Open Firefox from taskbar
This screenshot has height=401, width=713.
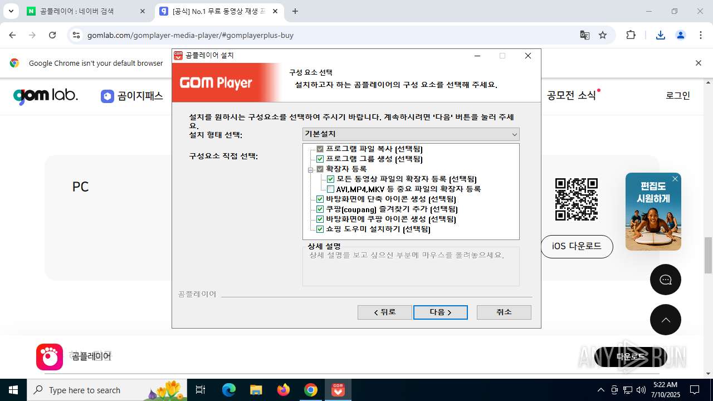(284, 390)
